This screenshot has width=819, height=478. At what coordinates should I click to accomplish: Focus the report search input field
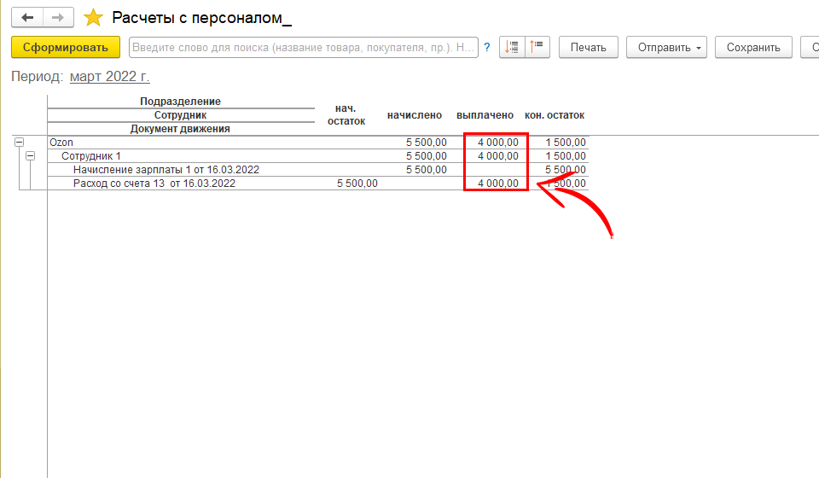303,48
